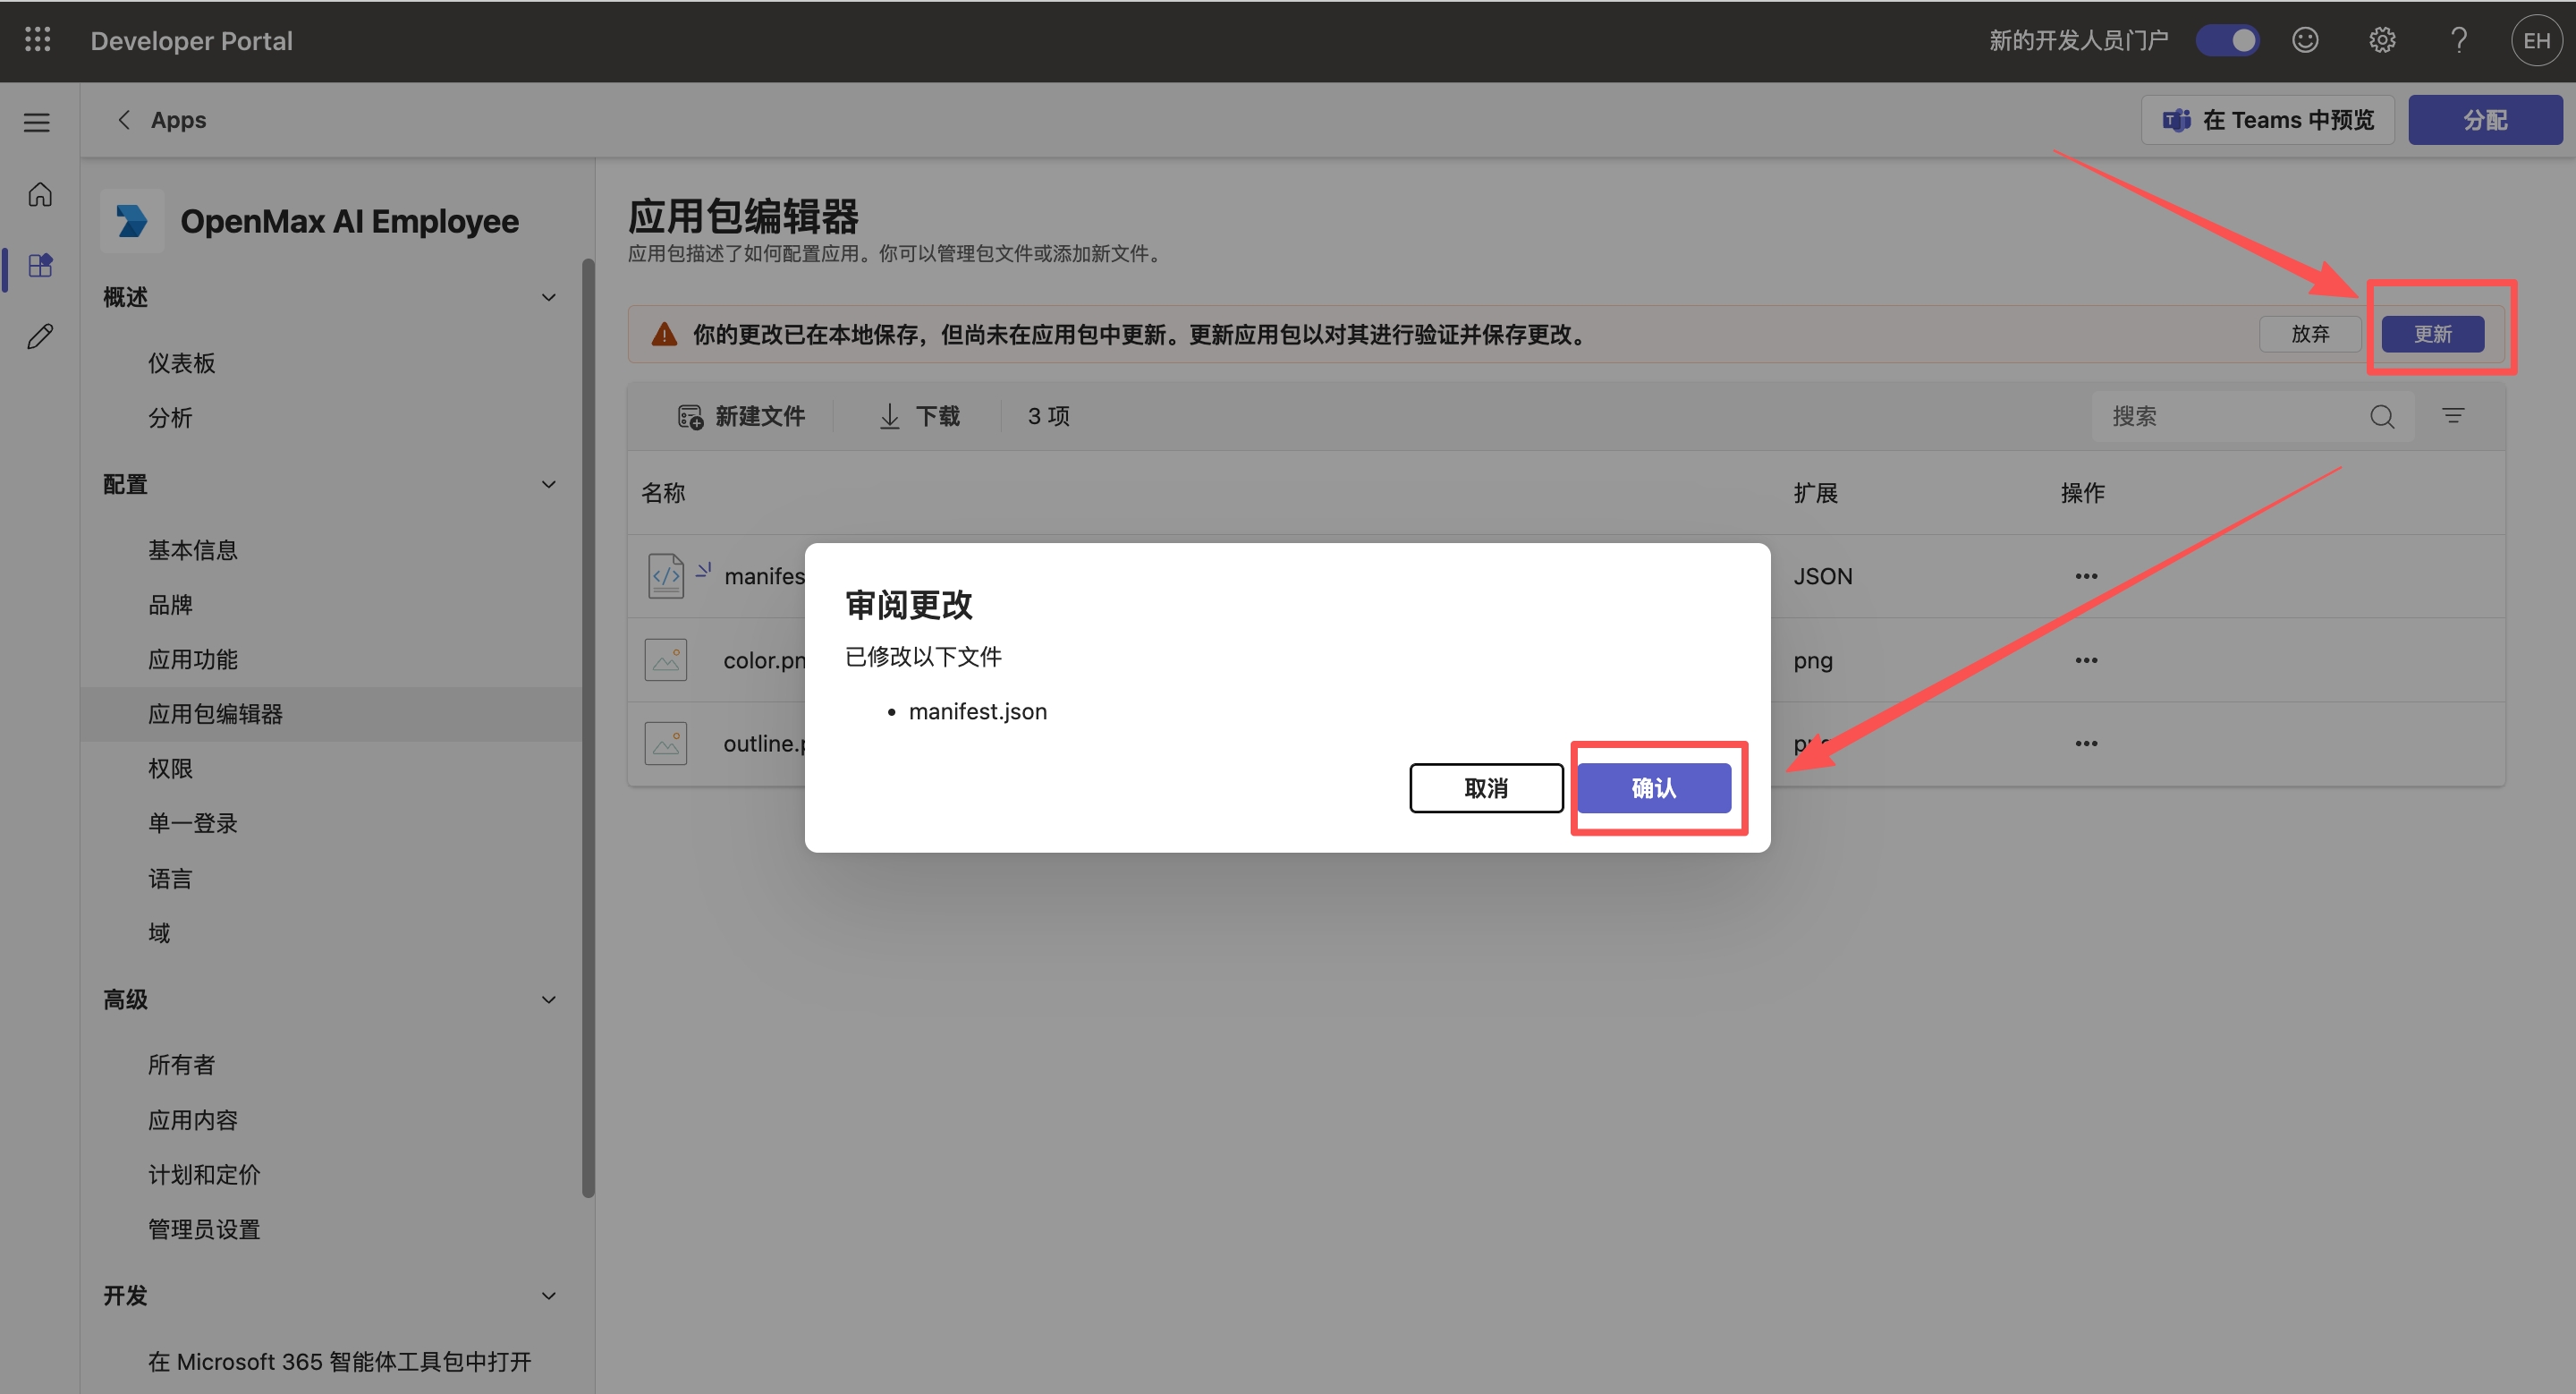Open 管理员设置 in the sidebar
Viewport: 2576px width, 1394px height.
(x=204, y=1229)
